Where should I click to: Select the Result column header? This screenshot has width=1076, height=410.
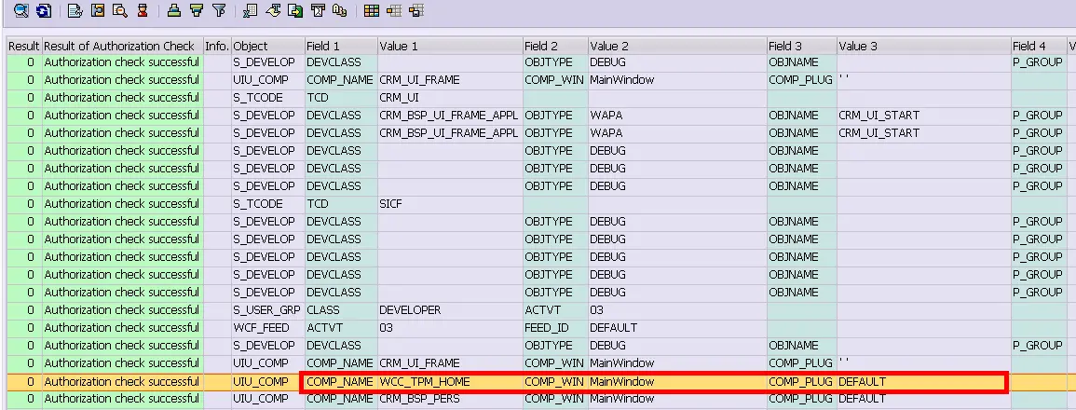click(x=24, y=46)
